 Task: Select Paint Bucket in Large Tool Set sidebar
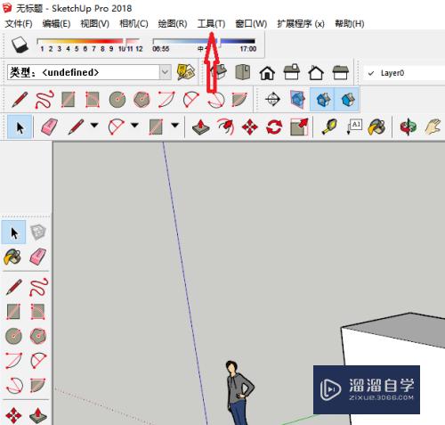tap(12, 257)
